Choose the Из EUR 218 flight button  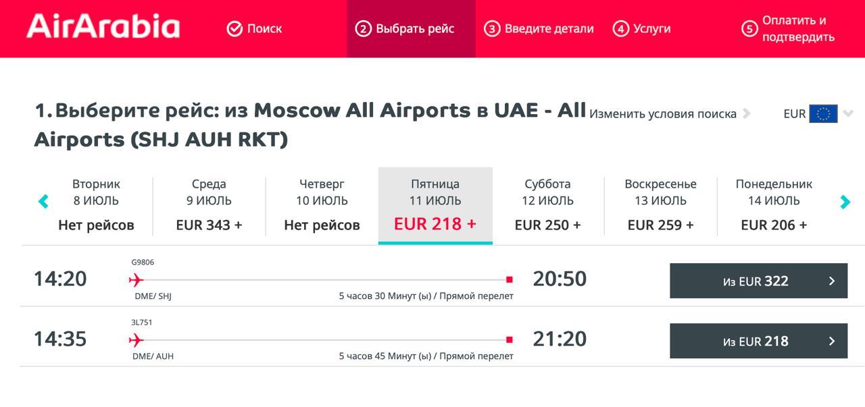point(758,342)
